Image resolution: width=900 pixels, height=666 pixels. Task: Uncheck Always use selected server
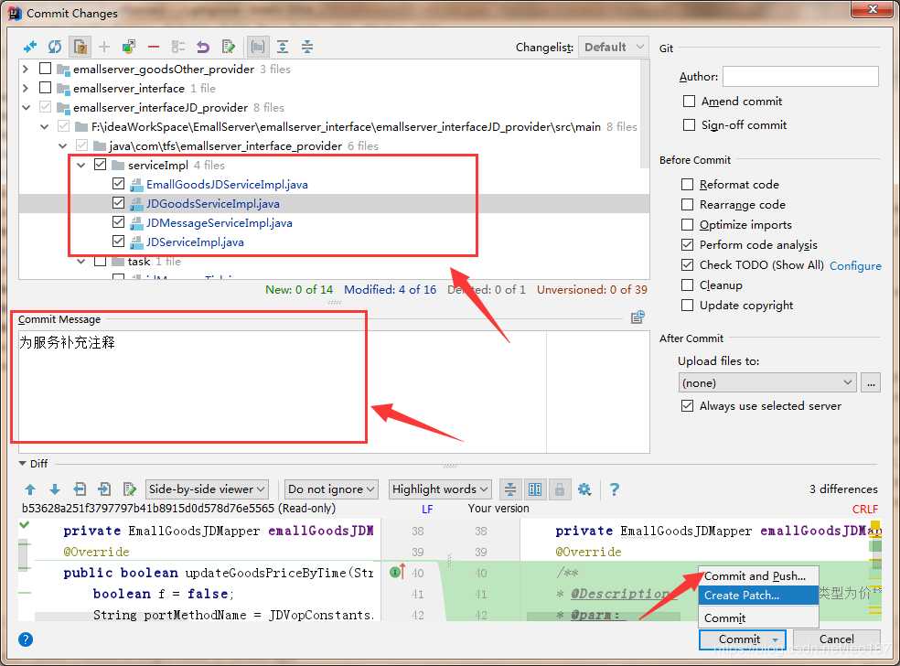coord(687,405)
